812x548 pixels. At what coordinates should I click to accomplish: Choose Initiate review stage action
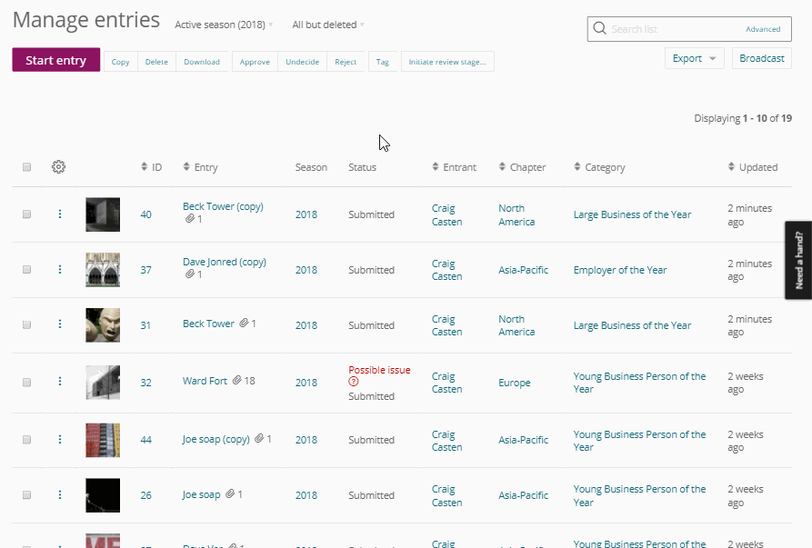click(x=446, y=62)
